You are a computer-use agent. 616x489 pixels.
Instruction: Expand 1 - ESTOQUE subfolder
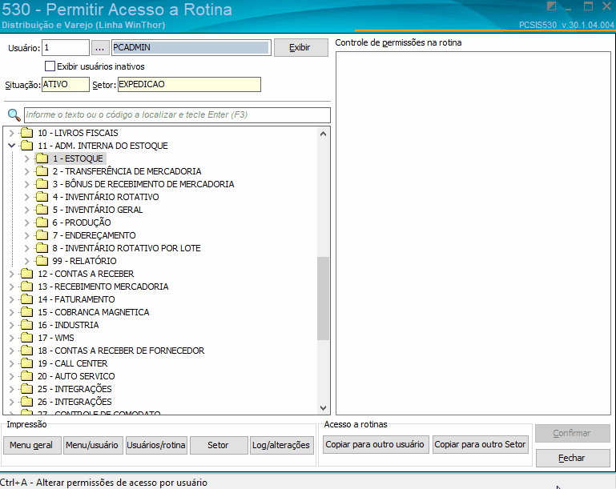pyautogui.click(x=26, y=158)
